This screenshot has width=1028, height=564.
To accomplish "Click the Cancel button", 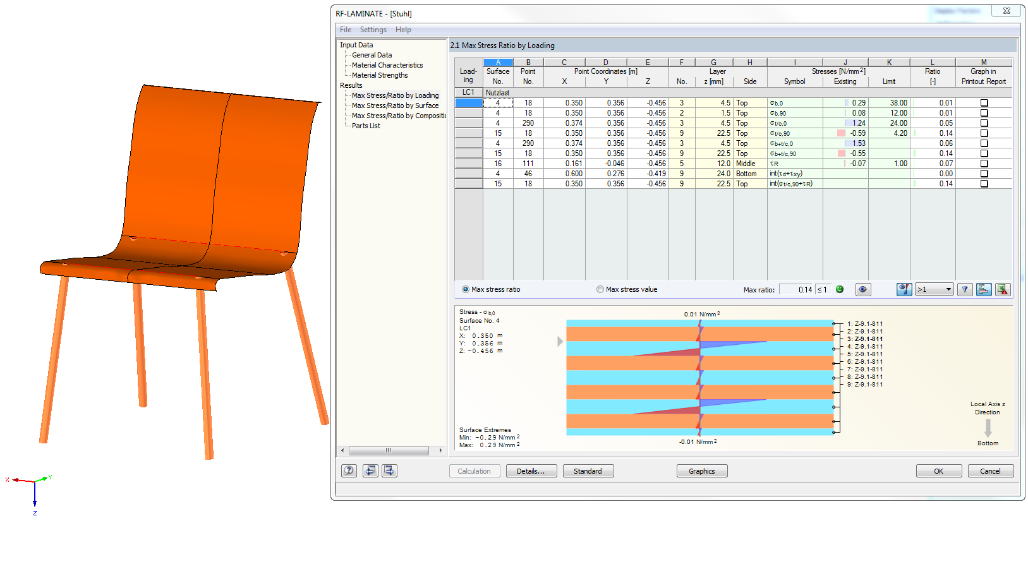I will click(990, 471).
